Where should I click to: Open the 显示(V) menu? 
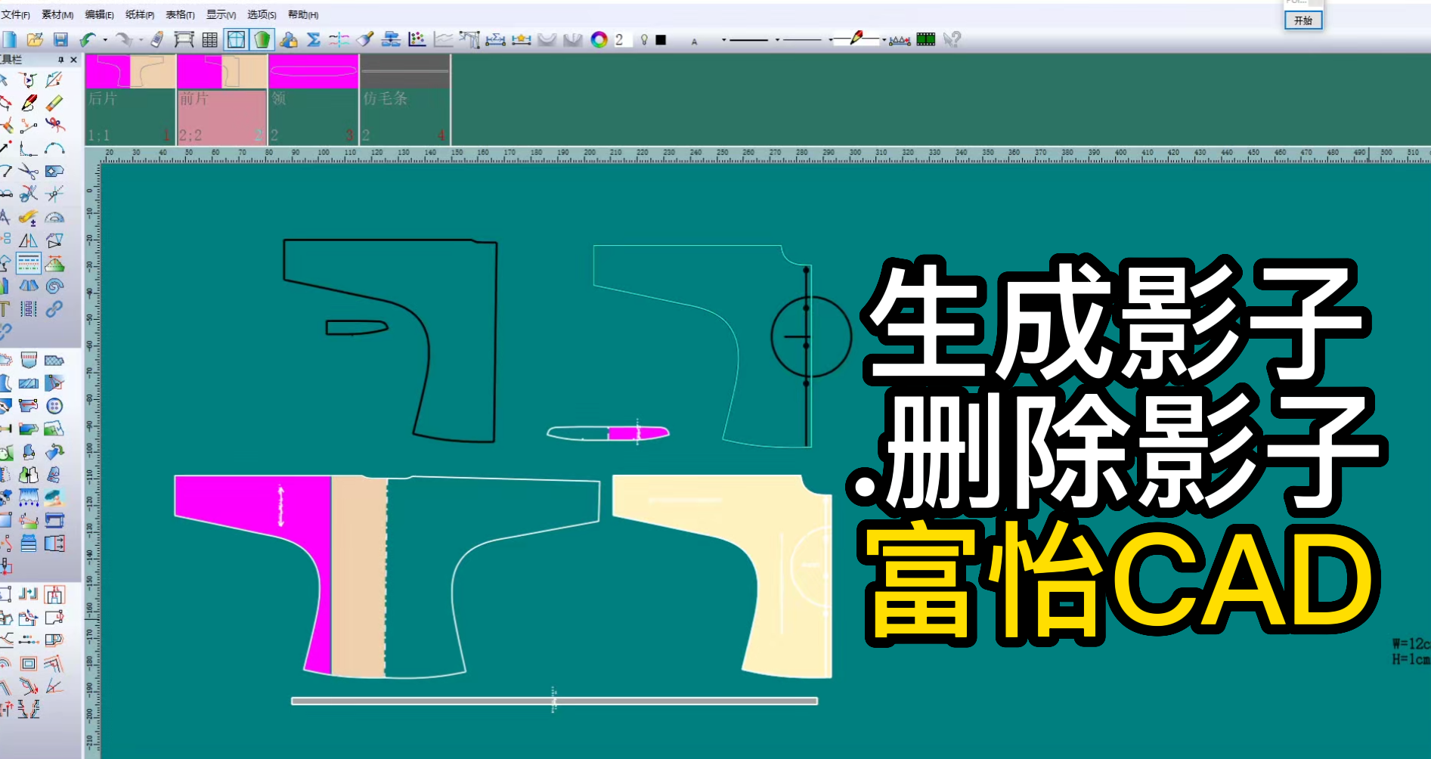pos(221,14)
